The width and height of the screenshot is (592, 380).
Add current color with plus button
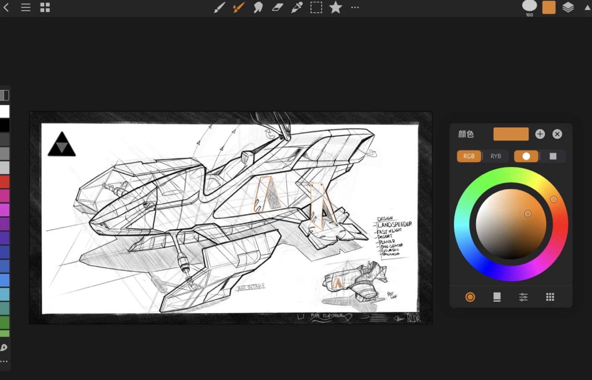pyautogui.click(x=540, y=134)
